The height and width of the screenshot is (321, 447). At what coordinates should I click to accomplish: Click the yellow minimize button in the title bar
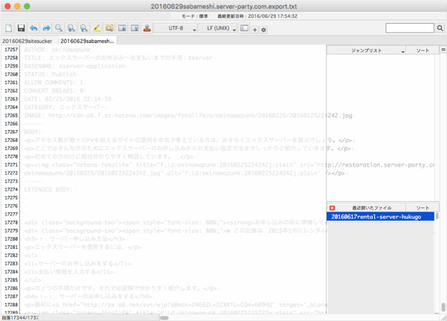17,6
